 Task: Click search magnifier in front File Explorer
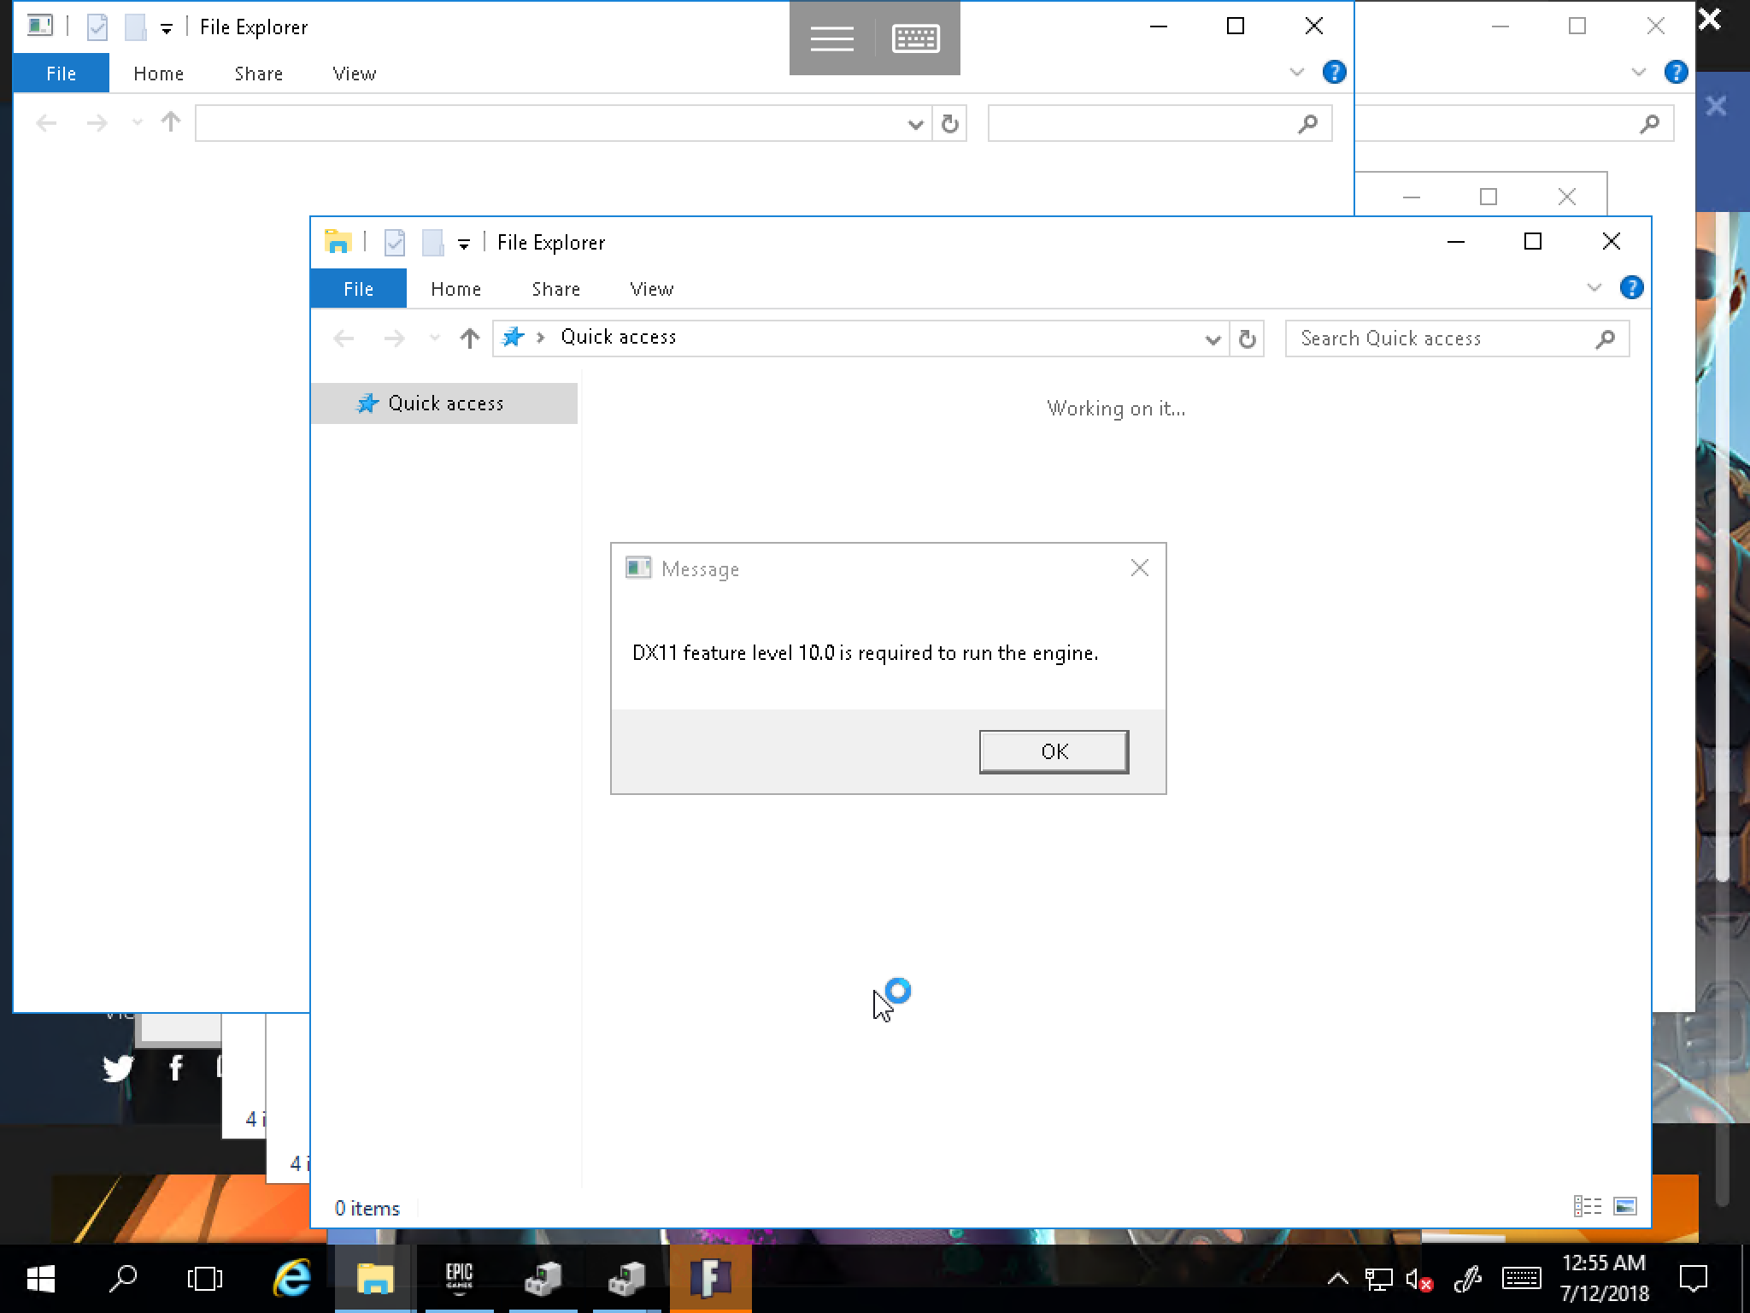coord(1605,339)
